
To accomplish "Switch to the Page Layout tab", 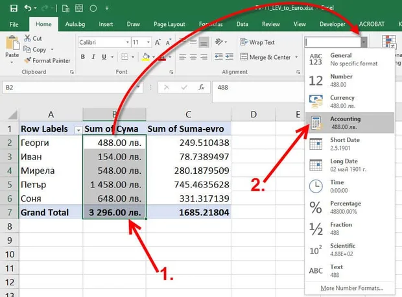I will [x=169, y=24].
